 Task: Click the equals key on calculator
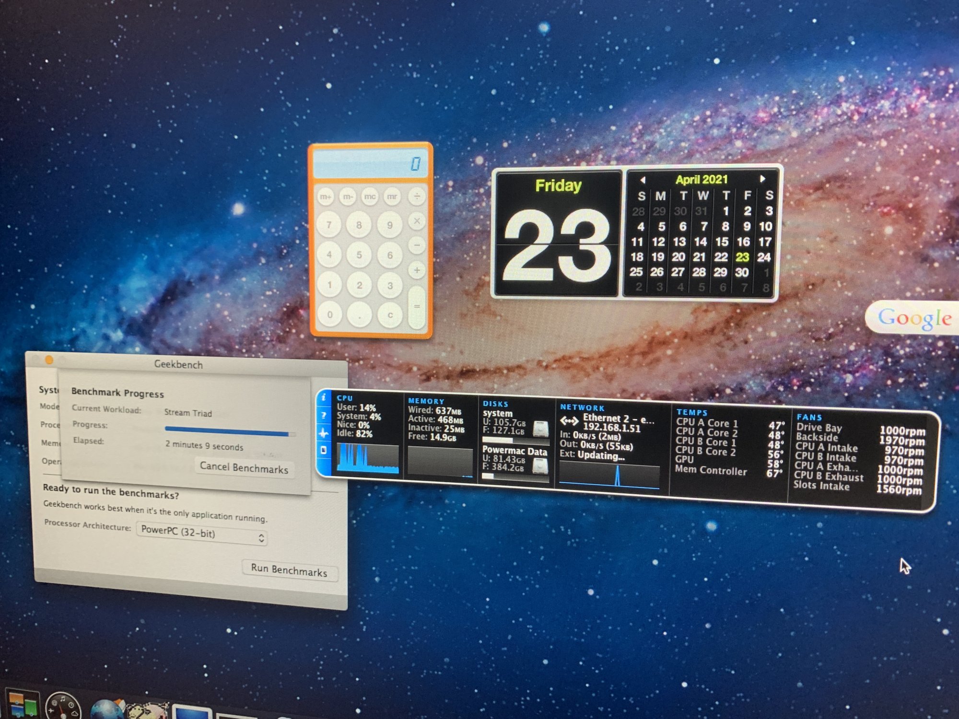pos(417,307)
